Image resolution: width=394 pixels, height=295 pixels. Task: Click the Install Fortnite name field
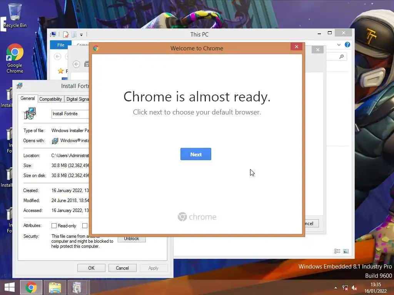[x=70, y=114]
